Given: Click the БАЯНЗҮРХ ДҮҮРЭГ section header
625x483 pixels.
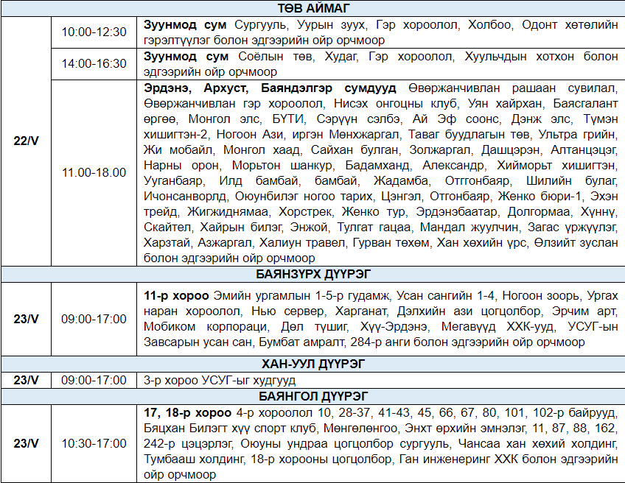Looking at the screenshot, I should (312, 275).
